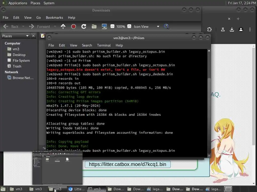Open the browser downloads icon
Screen dimensions: 257x192
[232, 29]
